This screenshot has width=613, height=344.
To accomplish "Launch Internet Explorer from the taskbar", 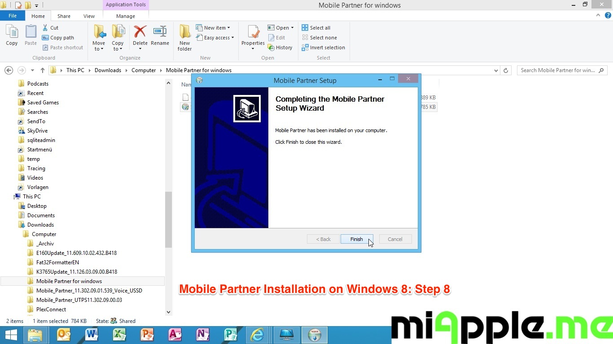I will (257, 335).
